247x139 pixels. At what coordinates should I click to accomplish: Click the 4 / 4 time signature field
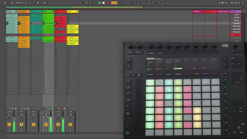31,3
